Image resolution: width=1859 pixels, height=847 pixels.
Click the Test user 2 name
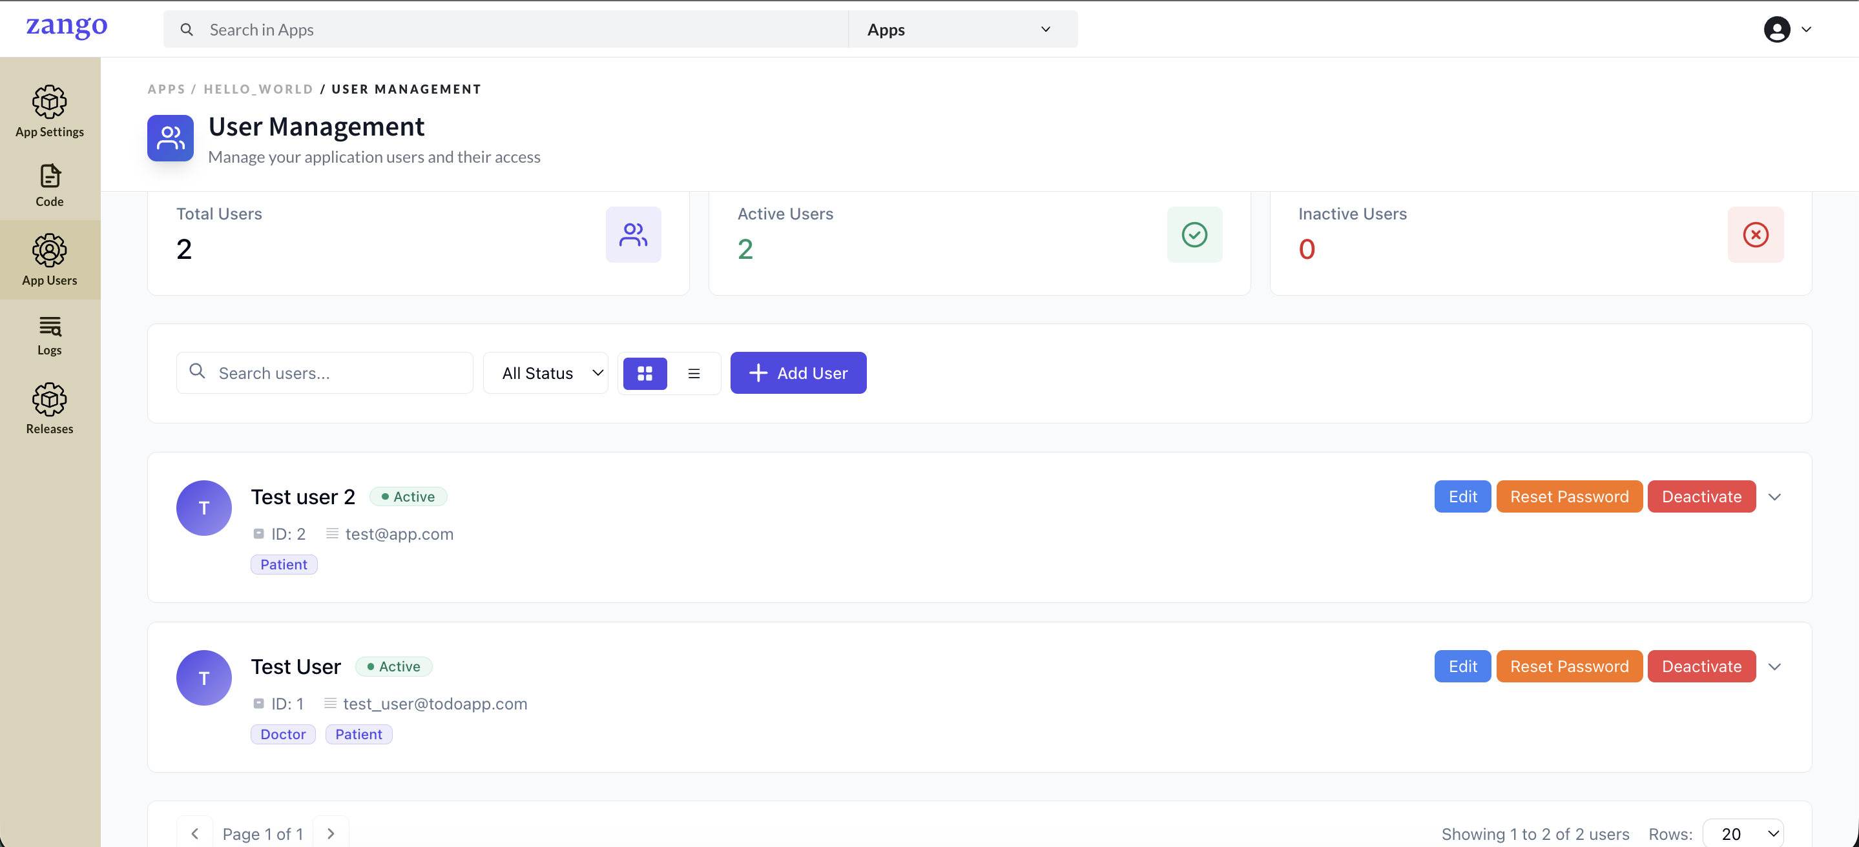(303, 496)
